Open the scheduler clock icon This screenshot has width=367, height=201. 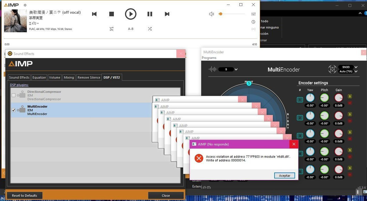[253, 22]
